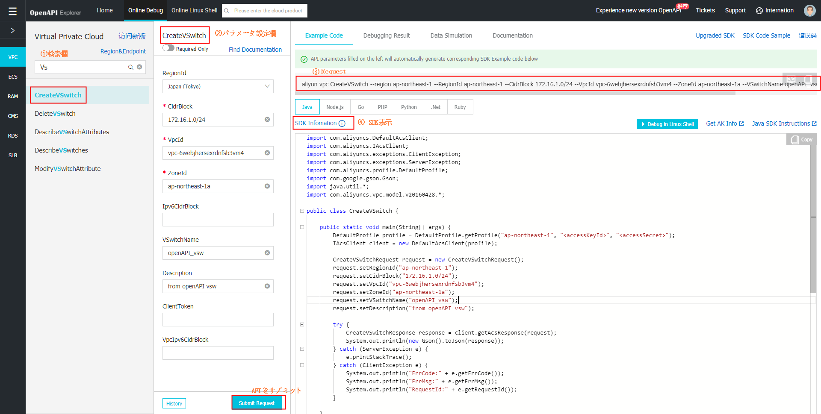Open the hamburger main menu

[x=12, y=11]
